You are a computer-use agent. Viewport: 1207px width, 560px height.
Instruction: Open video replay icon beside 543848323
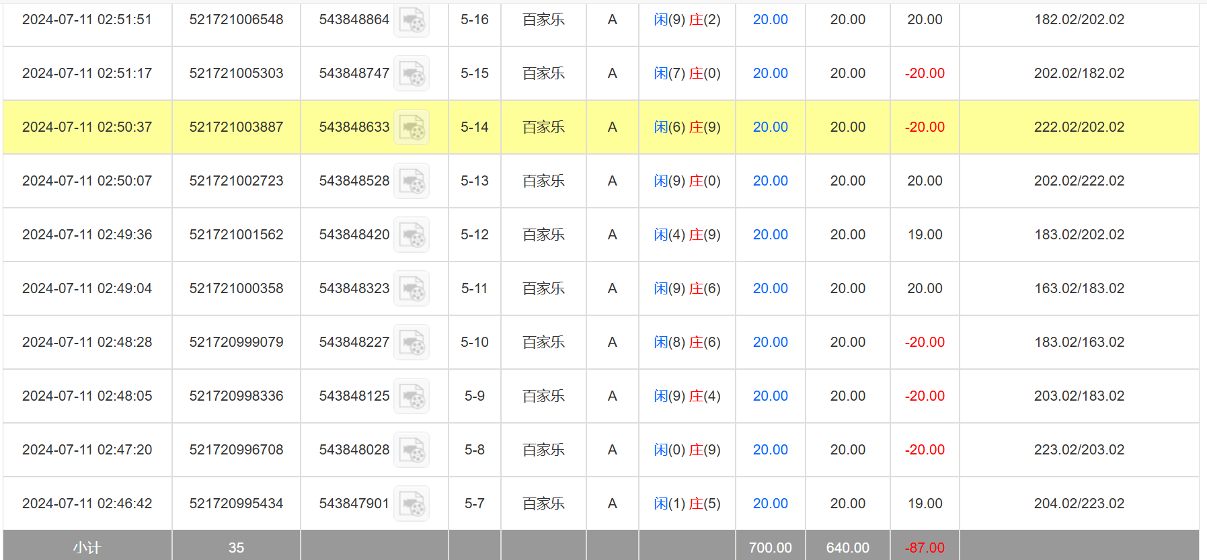[412, 289]
